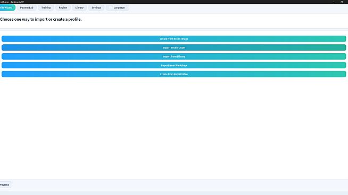The height and width of the screenshot is (195, 348).
Task: Choose Create from Recoil Image
Action: [173, 39]
